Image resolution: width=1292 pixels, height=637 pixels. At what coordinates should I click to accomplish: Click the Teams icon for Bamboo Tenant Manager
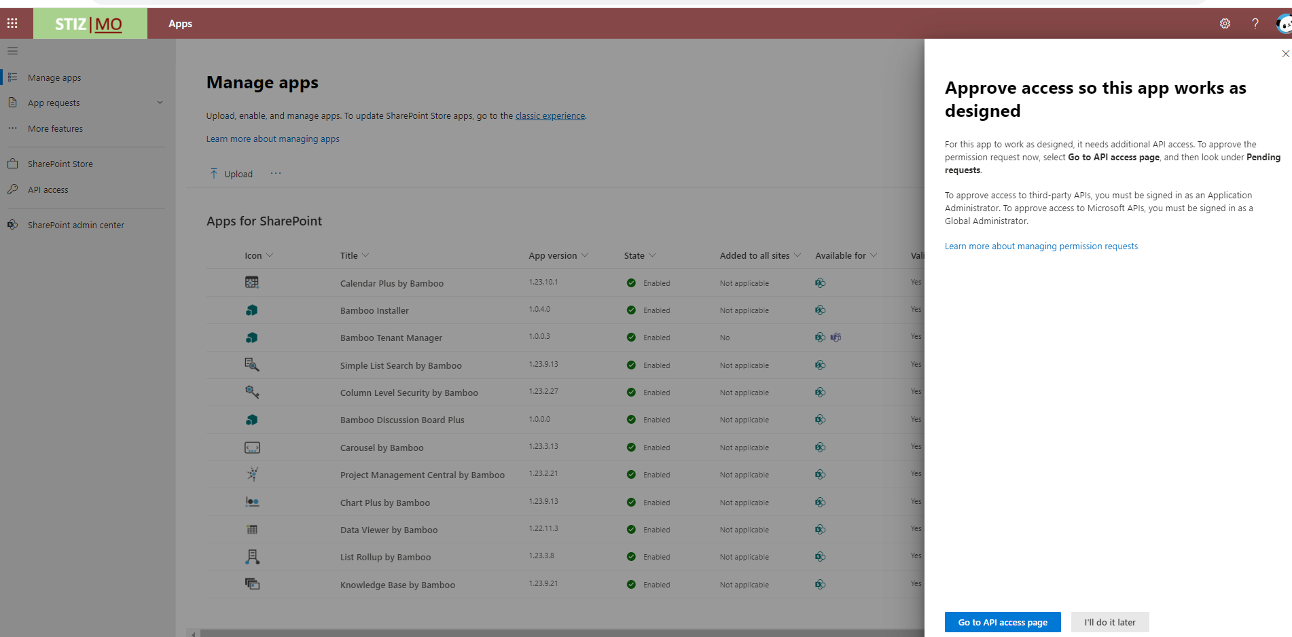(836, 337)
